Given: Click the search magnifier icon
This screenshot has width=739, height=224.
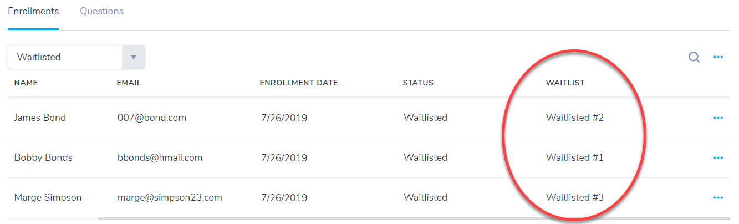Looking at the screenshot, I should [x=694, y=57].
